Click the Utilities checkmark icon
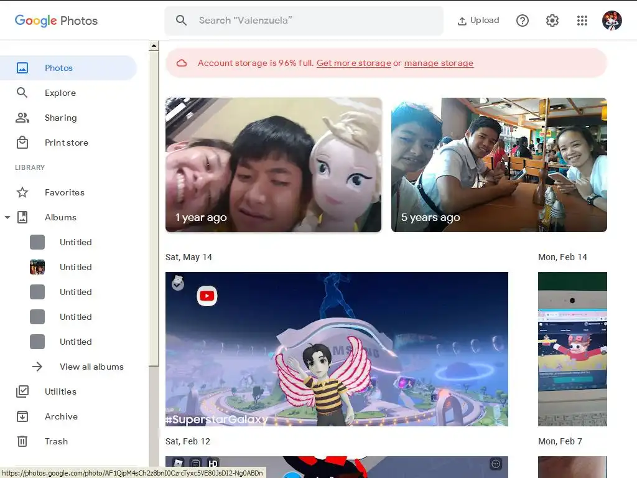 (x=22, y=391)
